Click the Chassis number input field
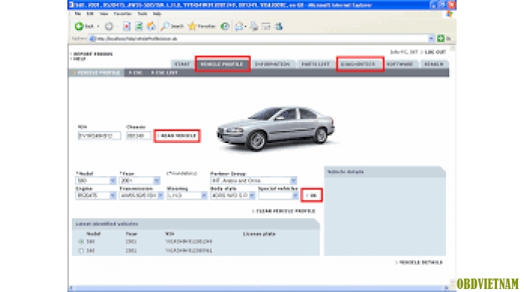 138,136
